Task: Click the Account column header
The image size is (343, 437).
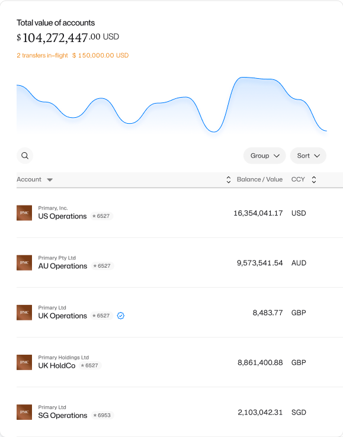Action: (29, 179)
